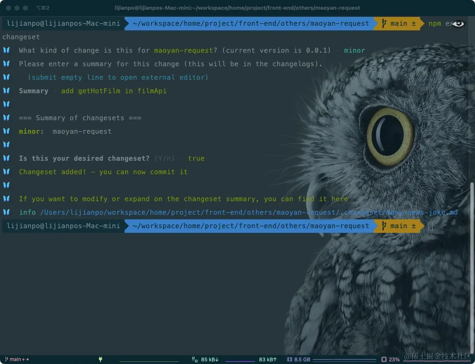
Task: Click the 'changeset' text on the second line
Action: click(x=21, y=37)
